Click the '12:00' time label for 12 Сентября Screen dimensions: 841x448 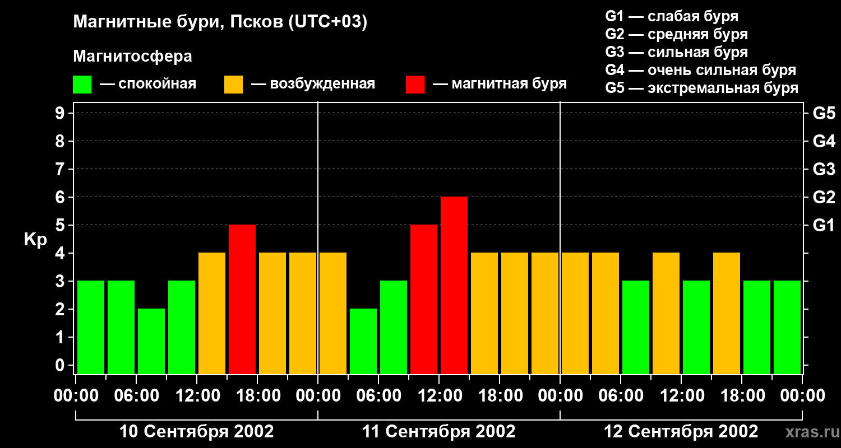click(681, 396)
